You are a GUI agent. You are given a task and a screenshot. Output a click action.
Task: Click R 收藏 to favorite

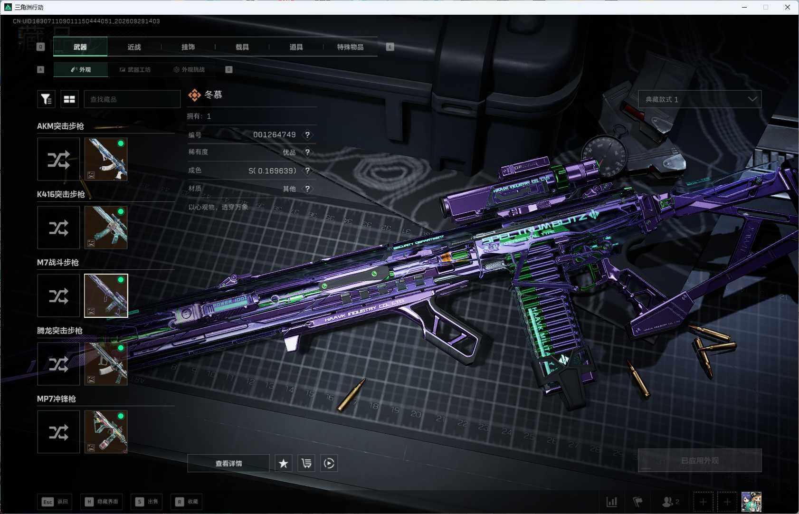[186, 502]
